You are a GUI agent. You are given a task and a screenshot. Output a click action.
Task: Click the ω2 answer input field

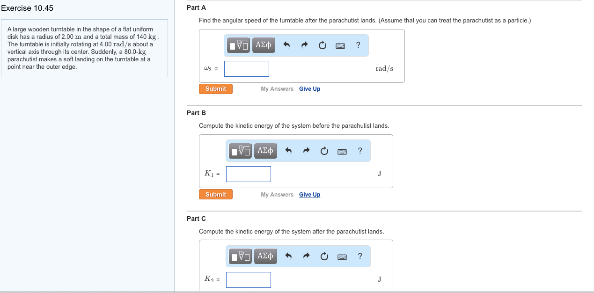pos(247,69)
